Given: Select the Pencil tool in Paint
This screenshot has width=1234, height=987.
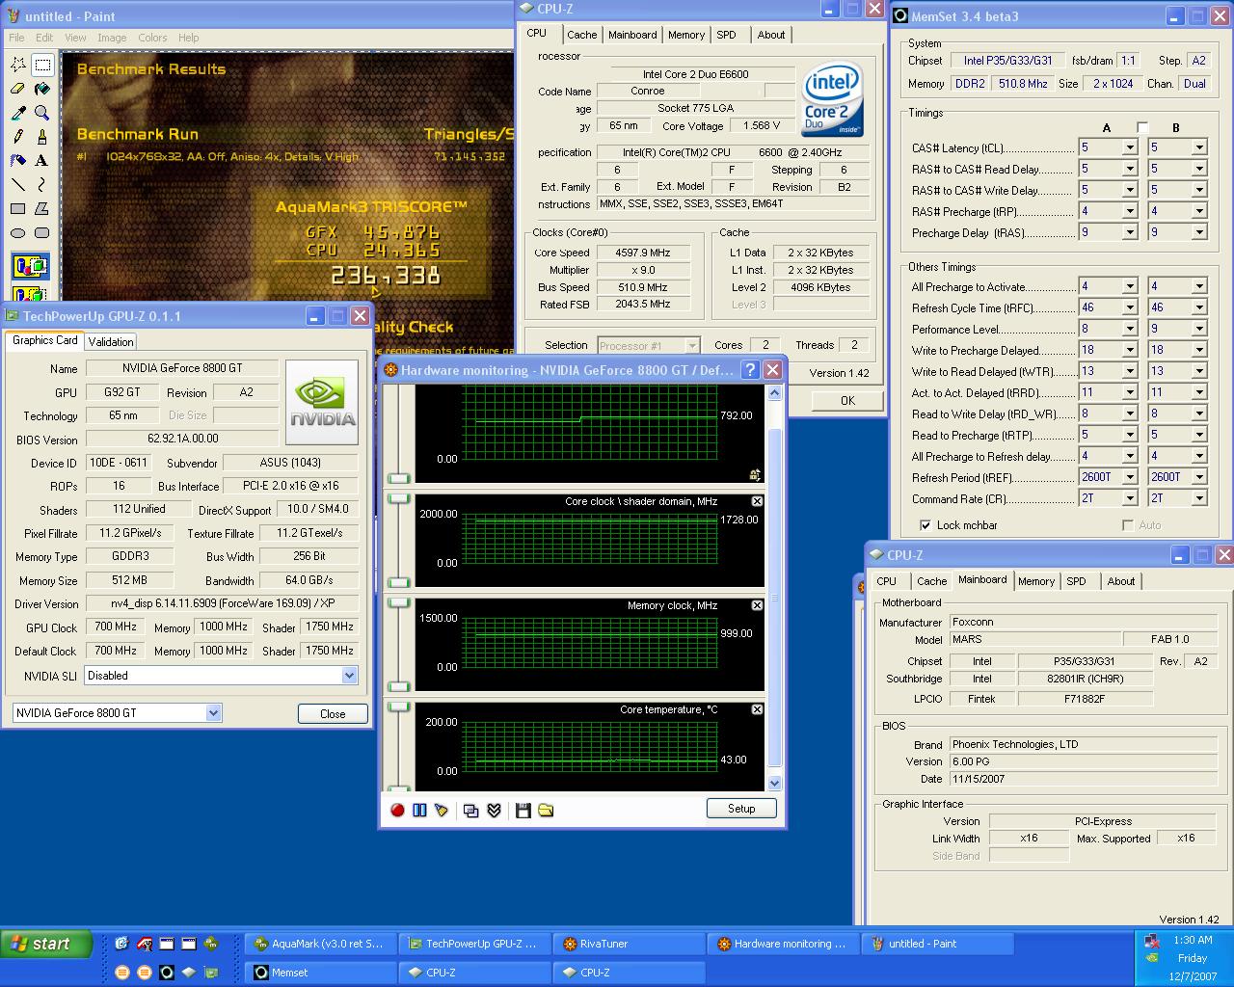Looking at the screenshot, I should (x=18, y=137).
